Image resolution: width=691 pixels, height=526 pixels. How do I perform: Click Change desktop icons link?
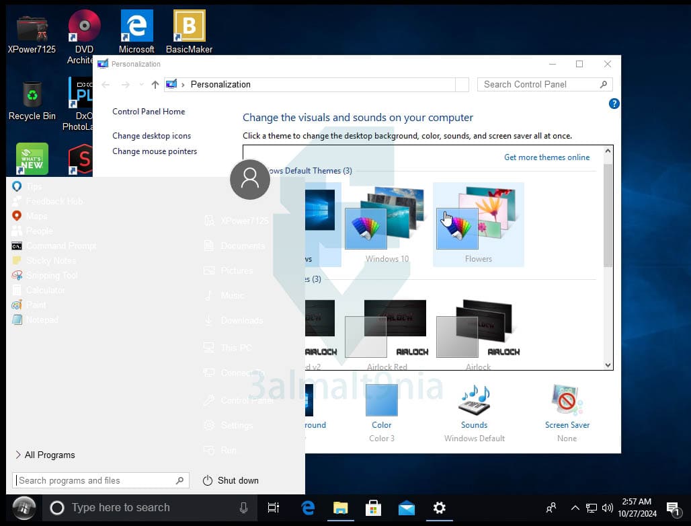point(152,136)
